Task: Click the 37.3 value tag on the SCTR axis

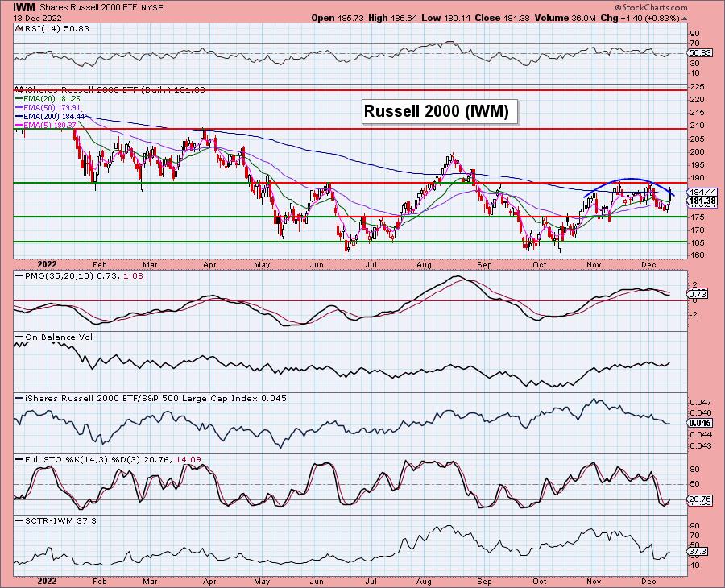Action: coord(698,552)
